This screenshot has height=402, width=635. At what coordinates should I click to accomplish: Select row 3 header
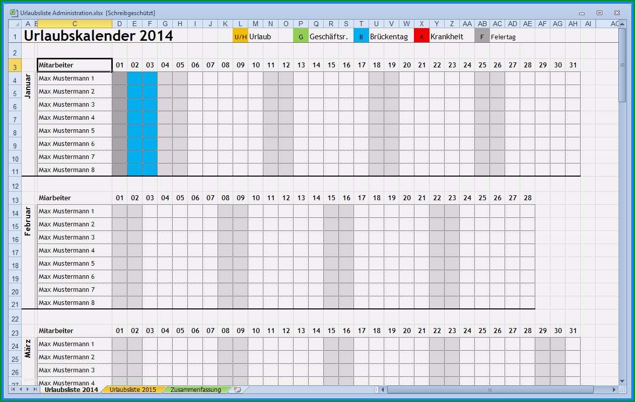pos(15,65)
